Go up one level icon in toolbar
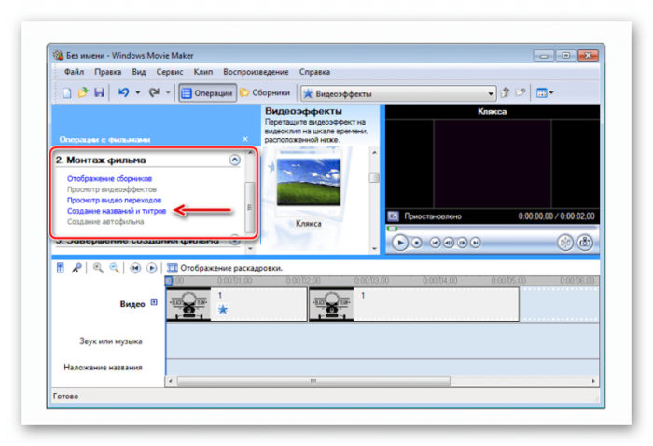The image size is (653, 446). point(506,92)
